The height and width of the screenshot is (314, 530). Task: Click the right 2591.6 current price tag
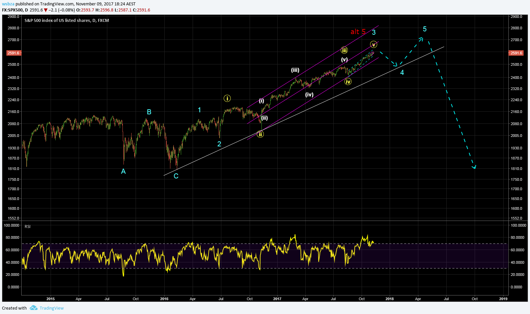[516, 53]
